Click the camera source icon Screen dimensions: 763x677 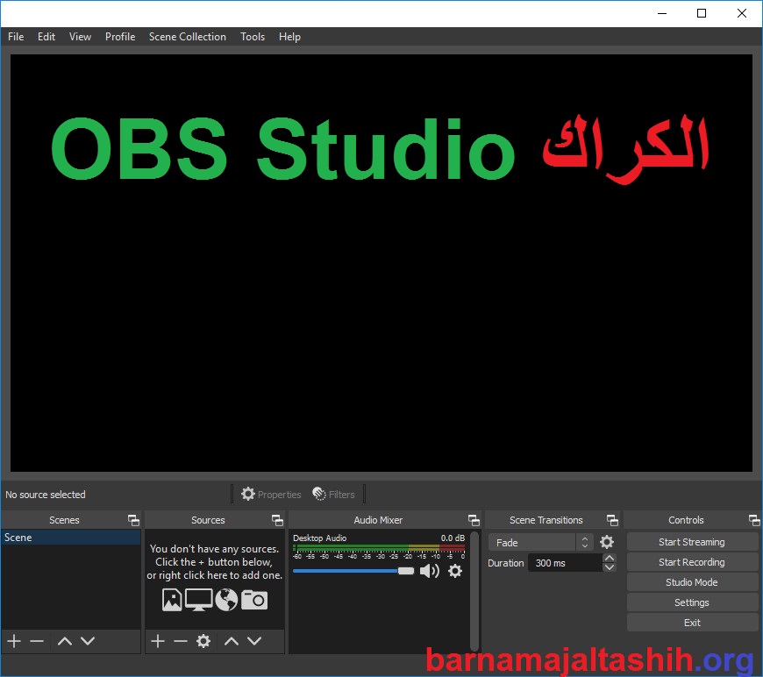254,600
